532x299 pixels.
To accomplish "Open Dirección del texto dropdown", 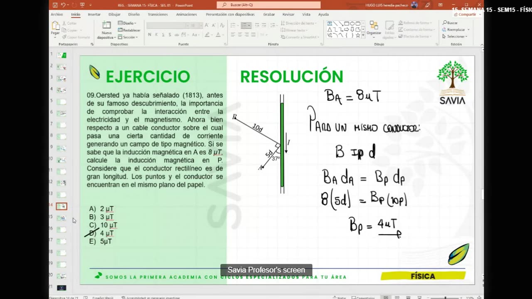I will point(299,23).
